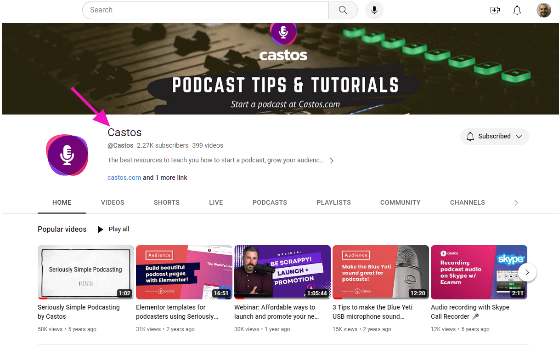Viewport: 559px width, 350px height.
Task: Open the SHORTS tab
Action: 167,202
